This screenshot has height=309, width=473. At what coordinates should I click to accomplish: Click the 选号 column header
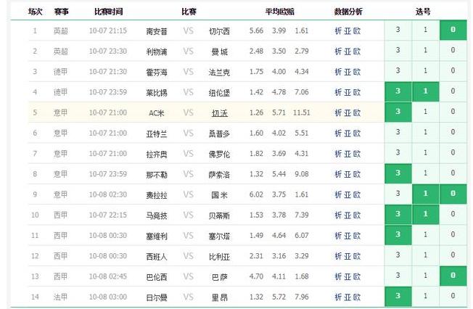pyautogui.click(x=423, y=12)
